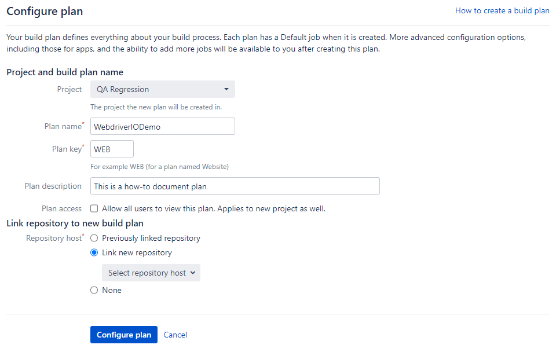Click into the Plan key field with WEB

(112, 149)
